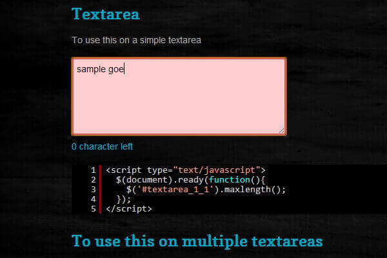The height and width of the screenshot is (258, 387).
Task: Click line number 2 in code gutter
Action: pos(94,180)
